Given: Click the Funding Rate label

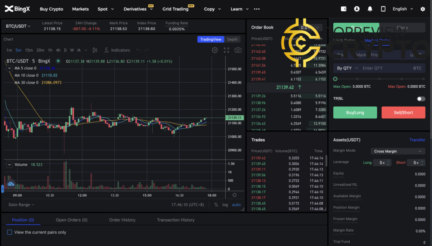Looking at the screenshot, I should (177, 23).
